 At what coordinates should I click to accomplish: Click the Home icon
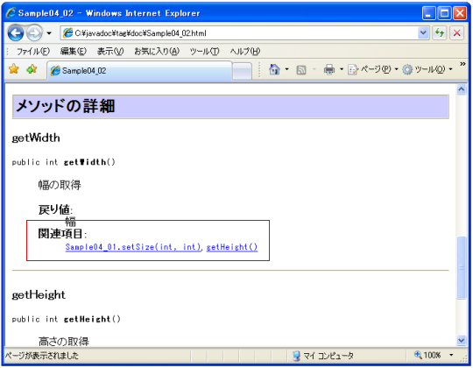(274, 70)
